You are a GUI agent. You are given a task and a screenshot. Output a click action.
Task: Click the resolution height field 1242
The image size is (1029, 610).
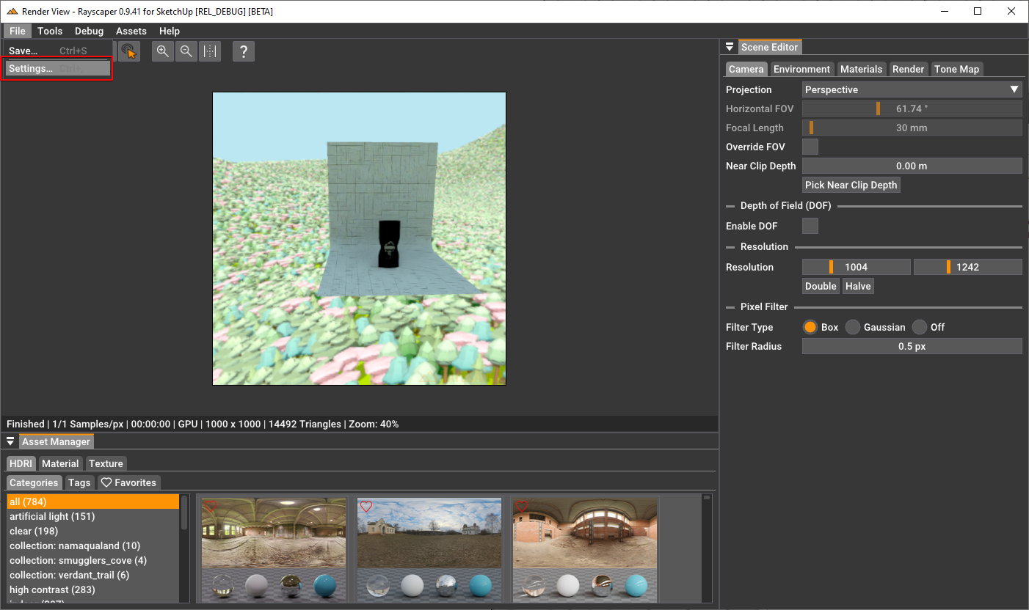(x=967, y=267)
